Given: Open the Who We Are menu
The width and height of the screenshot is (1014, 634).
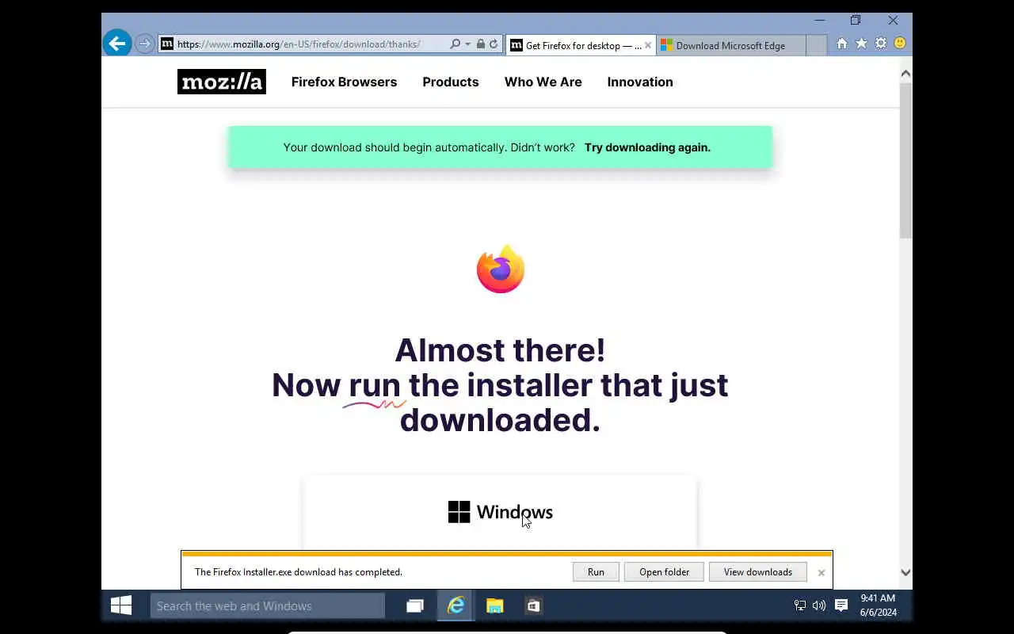Looking at the screenshot, I should [x=543, y=82].
